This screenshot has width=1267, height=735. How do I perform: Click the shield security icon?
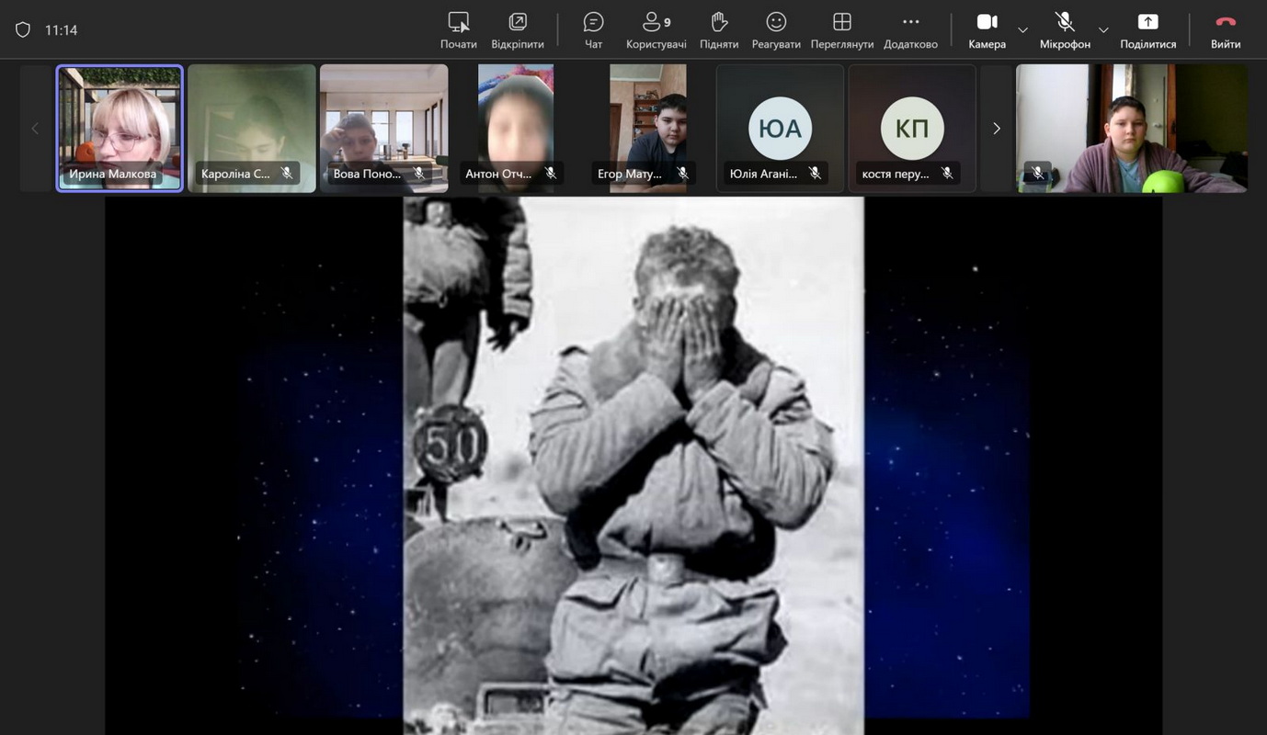tap(23, 30)
